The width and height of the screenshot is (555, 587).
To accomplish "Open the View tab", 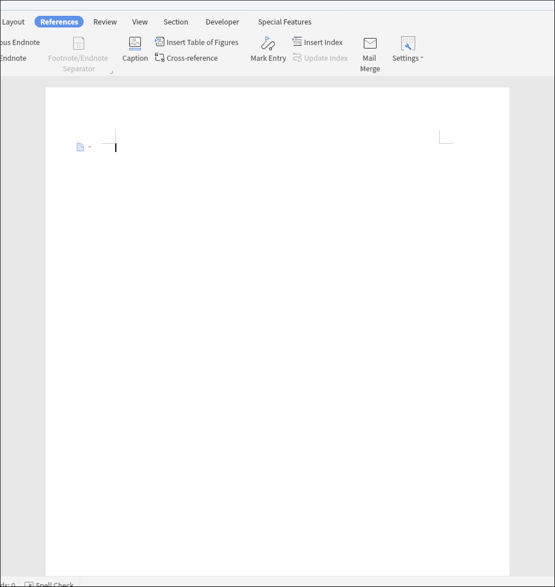I will [x=140, y=22].
